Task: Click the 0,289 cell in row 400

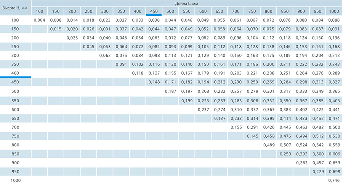Action: 334,73
